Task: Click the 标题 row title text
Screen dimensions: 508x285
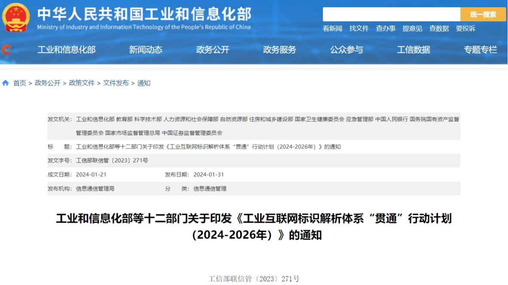Action: pos(208,147)
